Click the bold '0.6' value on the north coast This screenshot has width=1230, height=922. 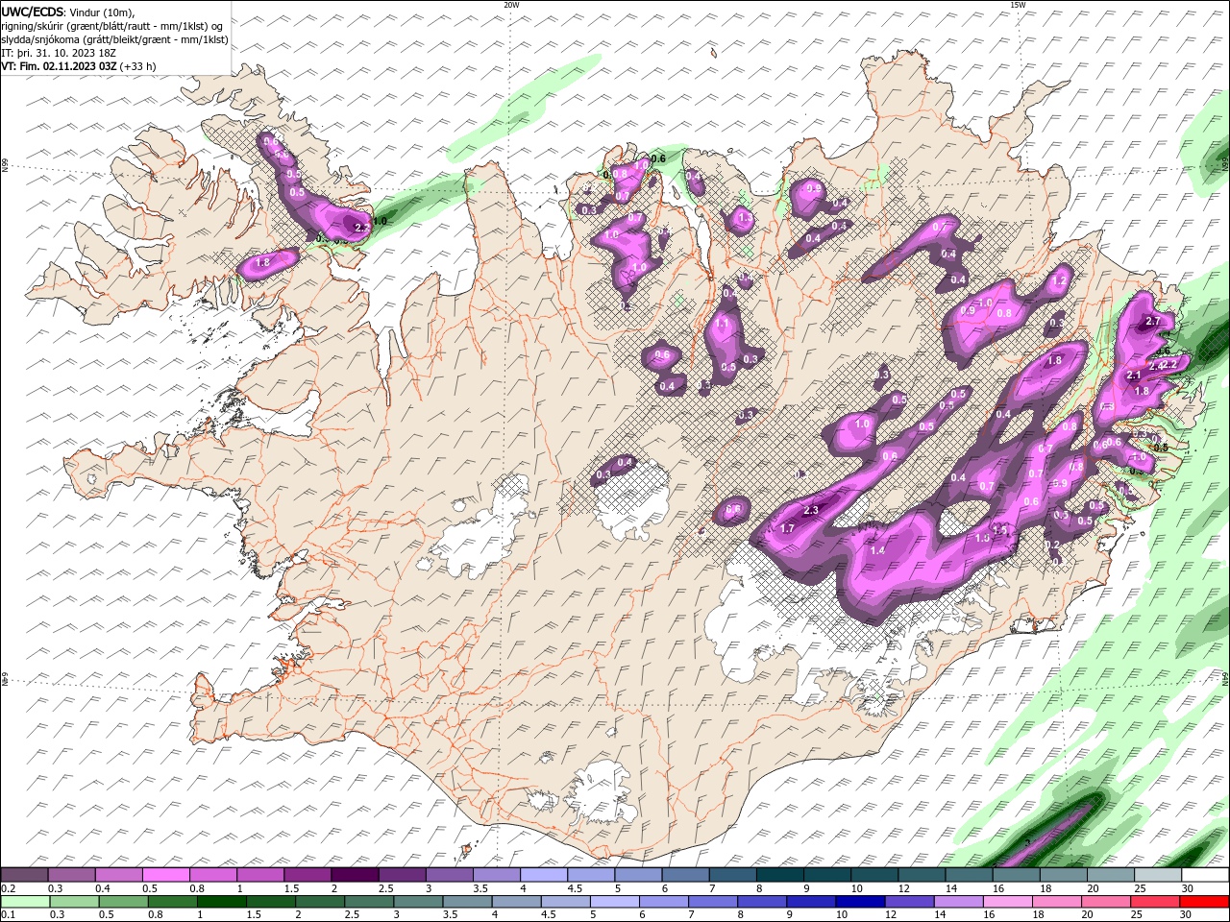point(658,158)
